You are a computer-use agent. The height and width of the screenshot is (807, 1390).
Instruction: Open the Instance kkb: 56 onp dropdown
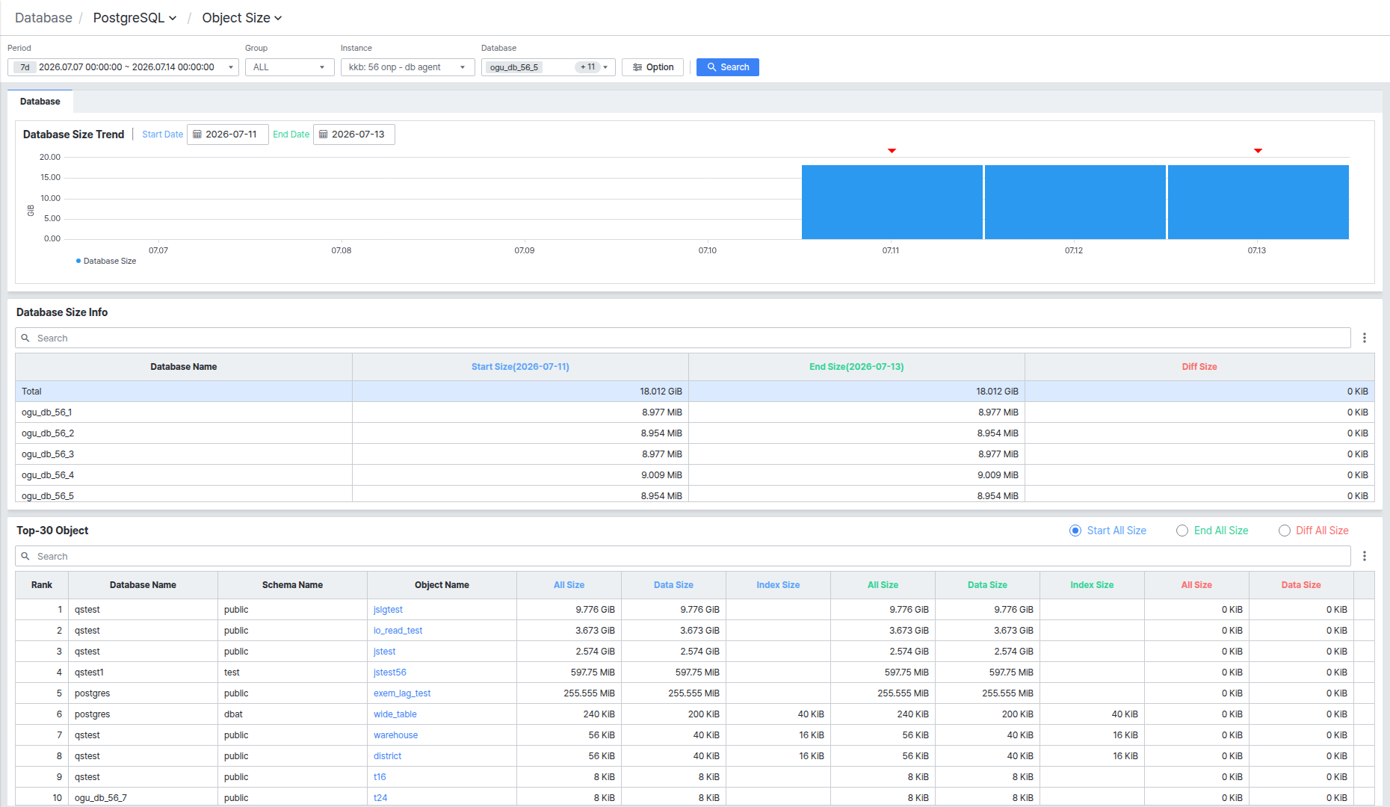407,67
